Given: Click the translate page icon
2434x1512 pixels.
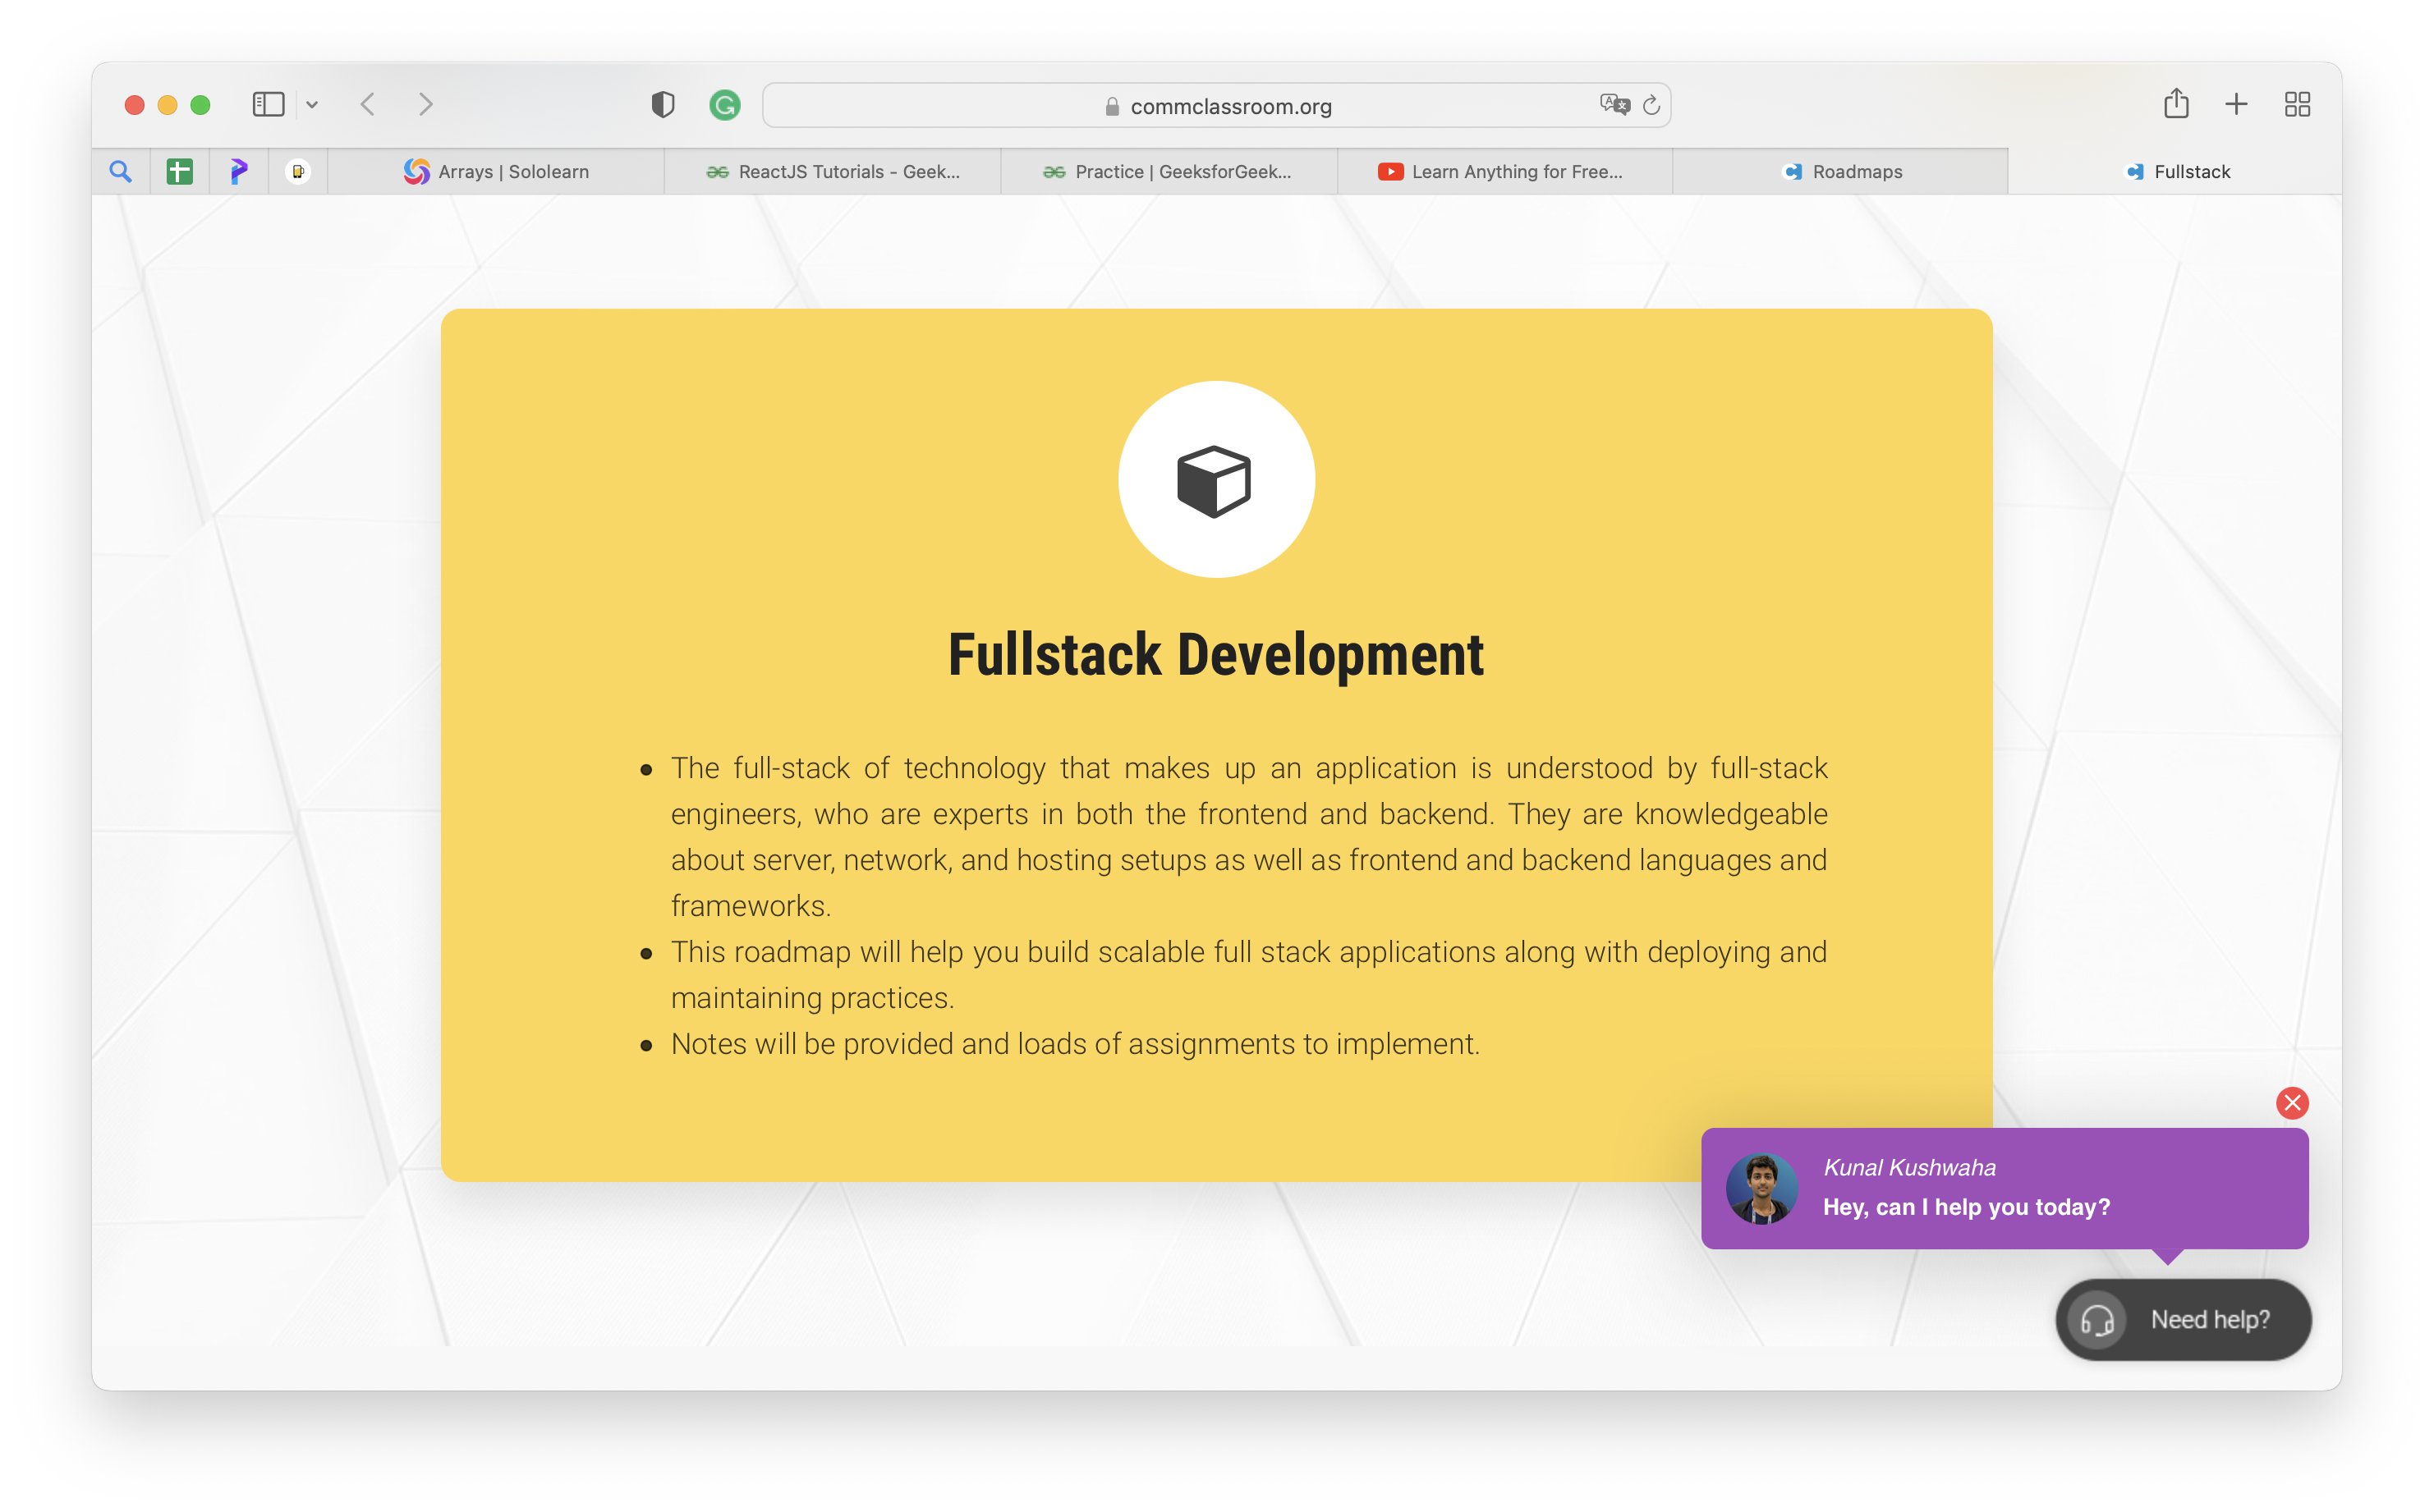Looking at the screenshot, I should (1614, 104).
